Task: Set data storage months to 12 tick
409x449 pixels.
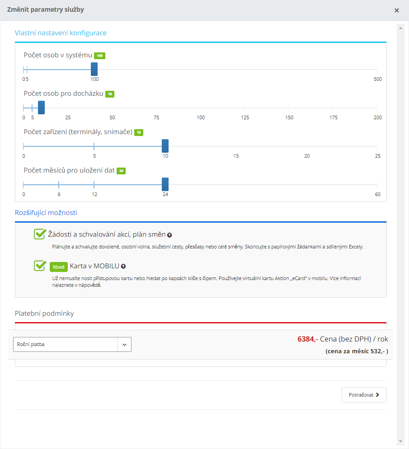Action: click(94, 185)
